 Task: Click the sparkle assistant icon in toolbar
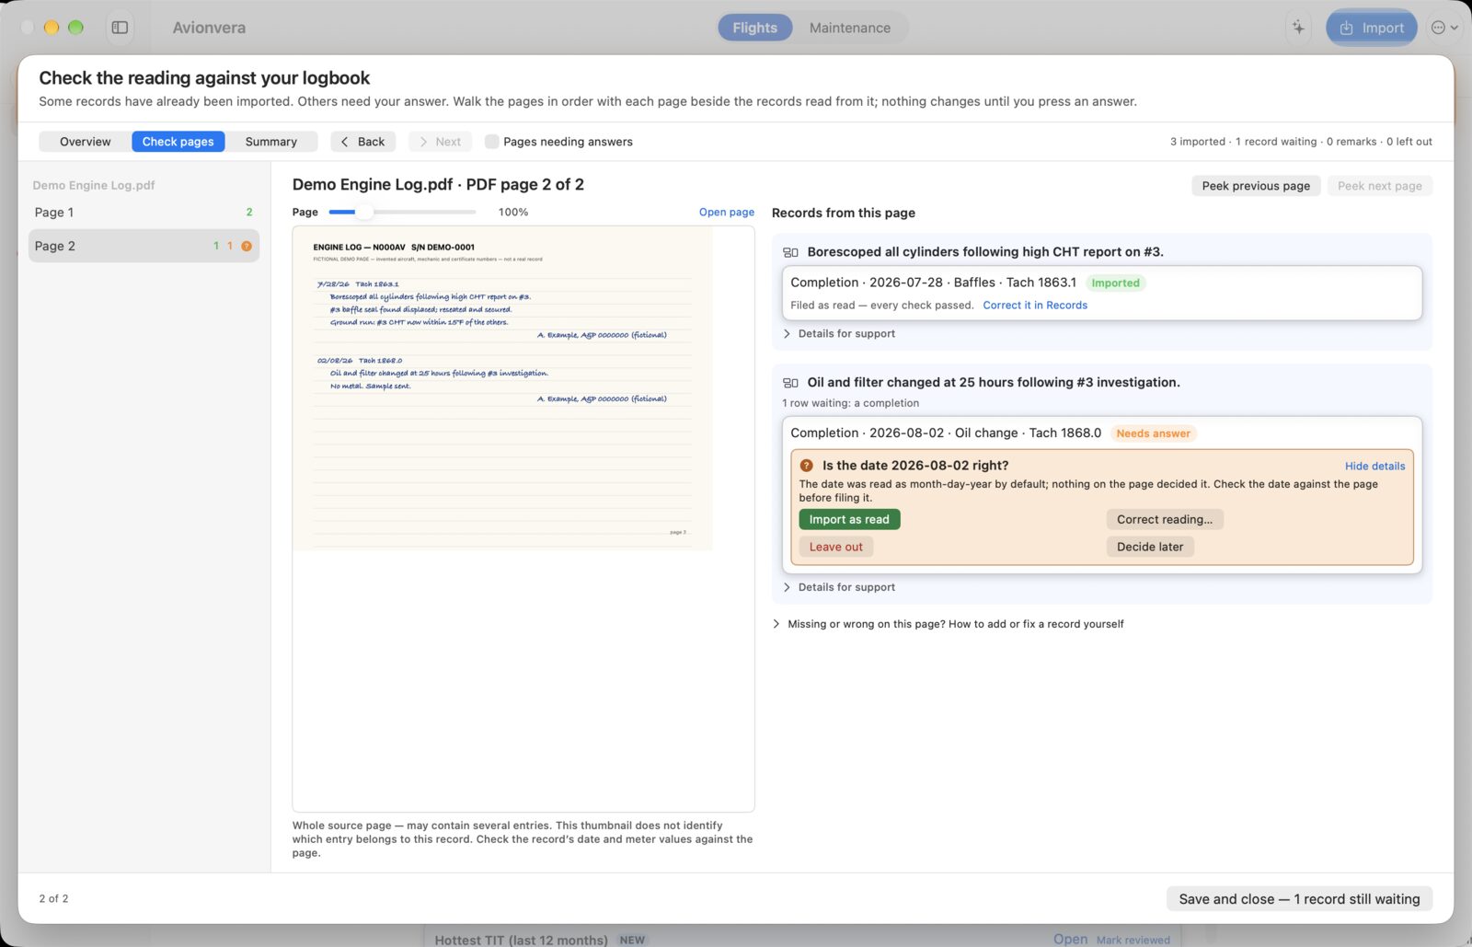point(1298,28)
